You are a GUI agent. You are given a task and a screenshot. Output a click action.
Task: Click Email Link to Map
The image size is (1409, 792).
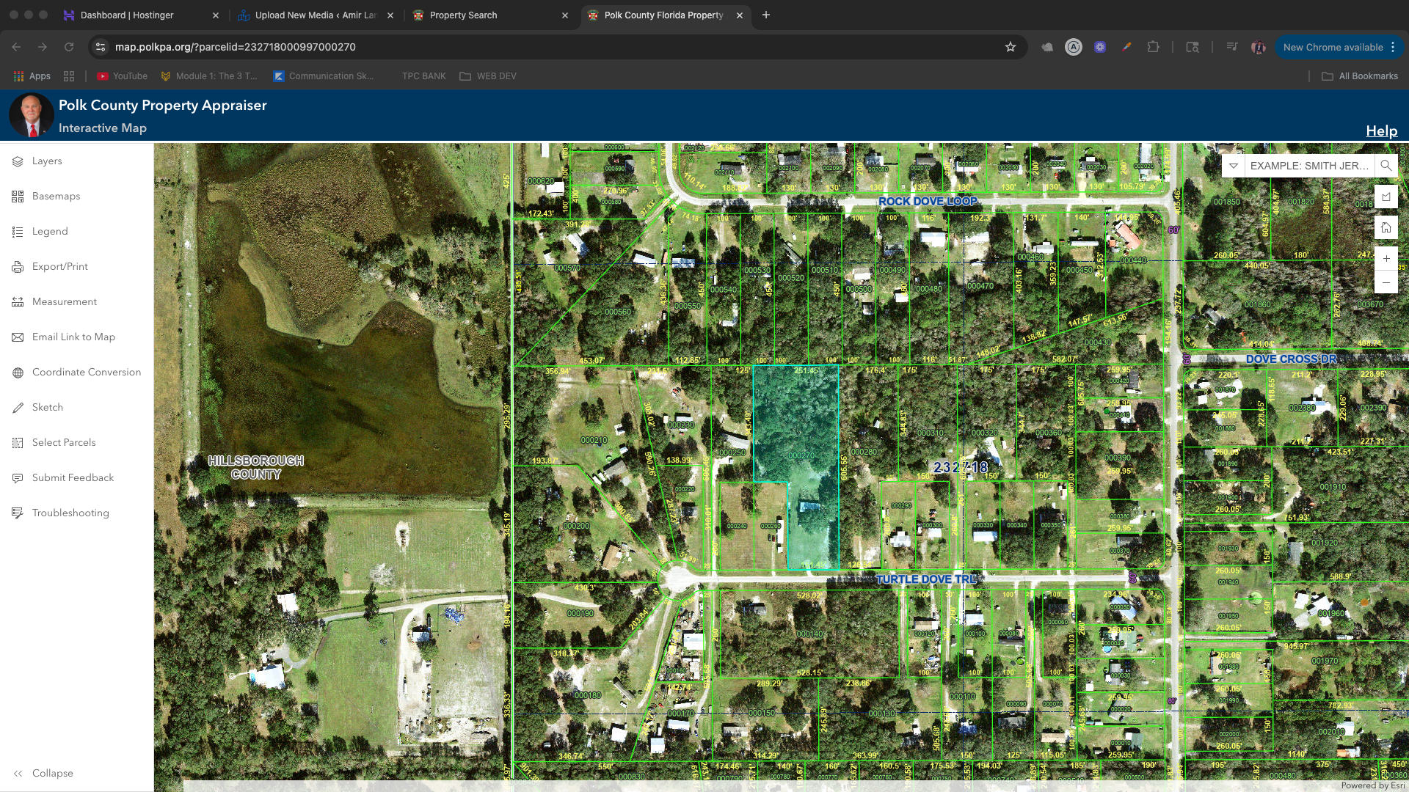coord(73,337)
